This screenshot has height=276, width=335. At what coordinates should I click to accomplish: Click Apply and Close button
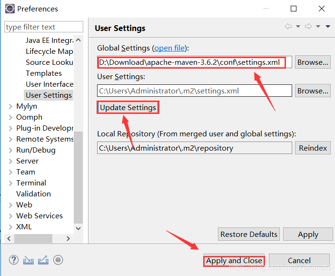tap(234, 260)
